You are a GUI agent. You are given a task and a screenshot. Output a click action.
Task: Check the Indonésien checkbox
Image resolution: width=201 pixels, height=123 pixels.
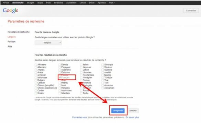point(60,91)
